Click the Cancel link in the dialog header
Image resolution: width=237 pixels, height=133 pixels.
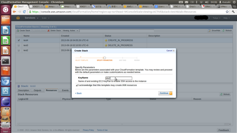click(169, 51)
